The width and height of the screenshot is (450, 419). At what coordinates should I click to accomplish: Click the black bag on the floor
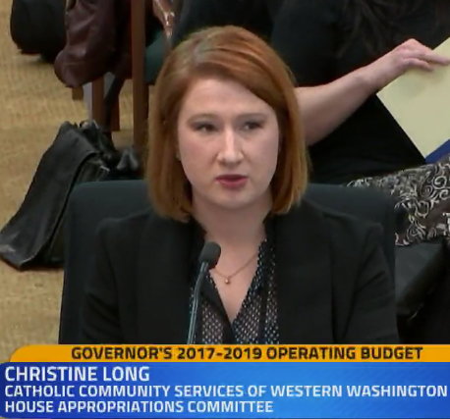click(57, 193)
